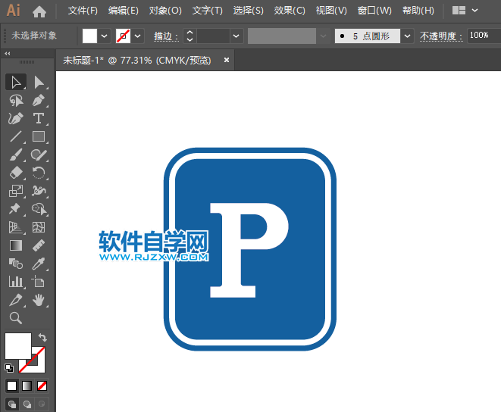The height and width of the screenshot is (412, 501).
Task: Select the Type tool
Action: (x=39, y=118)
